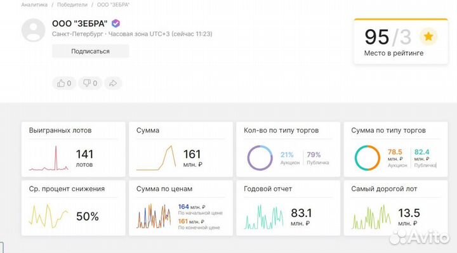Click the ООО "ЗЕБРА" breadcrumb item
Image resolution: width=457 pixels, height=253 pixels.
pyautogui.click(x=113, y=4)
